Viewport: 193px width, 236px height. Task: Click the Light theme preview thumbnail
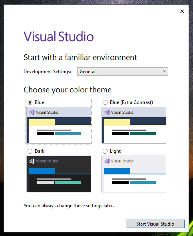click(x=134, y=174)
